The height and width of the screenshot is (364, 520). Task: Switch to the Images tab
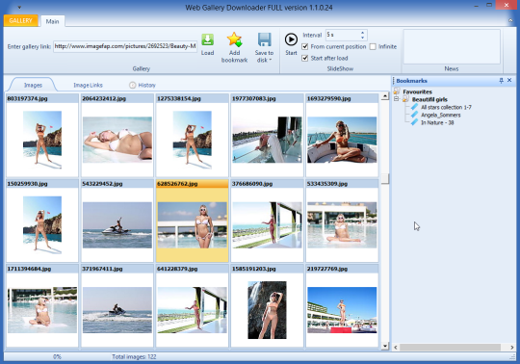33,85
